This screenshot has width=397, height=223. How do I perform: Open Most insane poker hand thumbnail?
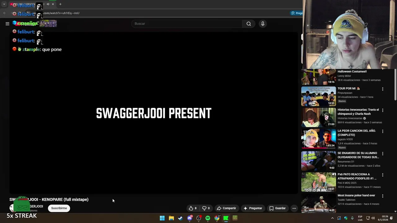pyautogui.click(x=319, y=203)
